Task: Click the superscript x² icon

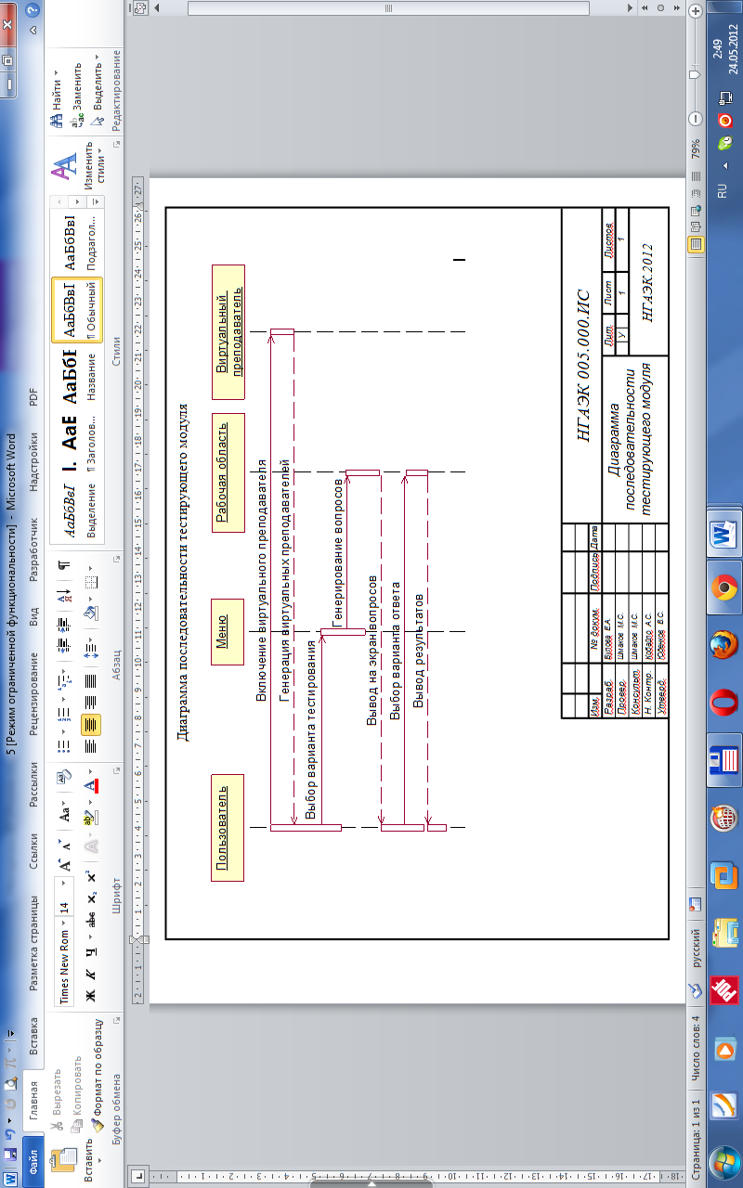Action: tap(90, 876)
